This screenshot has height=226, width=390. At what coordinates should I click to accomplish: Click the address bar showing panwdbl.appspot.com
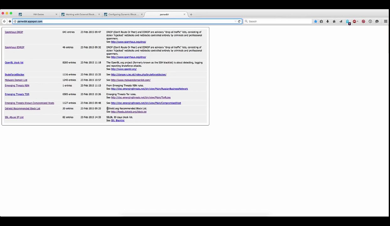pos(125,21)
